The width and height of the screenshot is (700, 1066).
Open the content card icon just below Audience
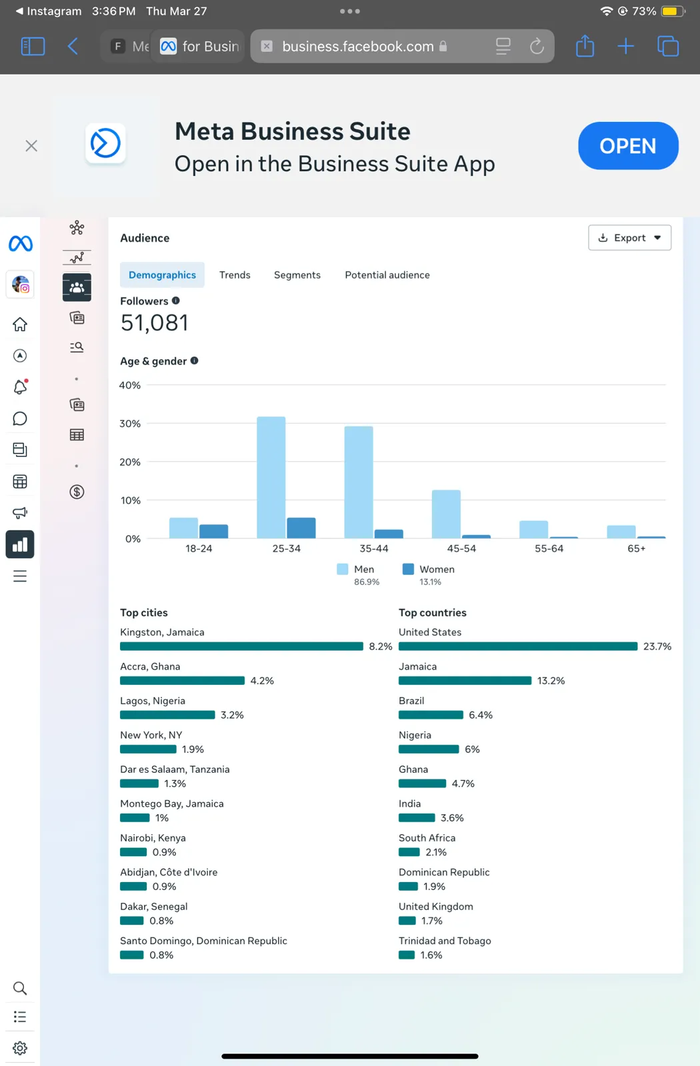(77, 318)
